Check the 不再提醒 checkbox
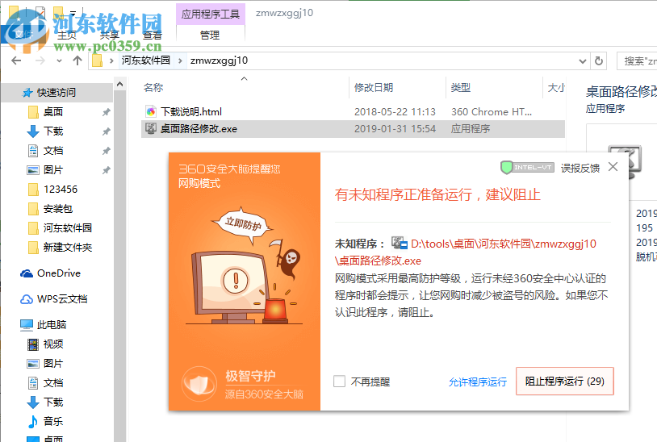 (x=339, y=382)
